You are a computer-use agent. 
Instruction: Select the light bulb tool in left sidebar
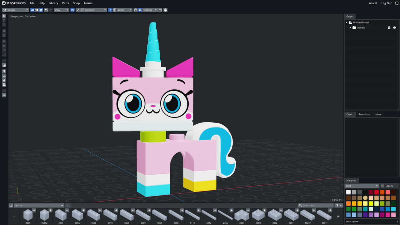tap(4, 71)
